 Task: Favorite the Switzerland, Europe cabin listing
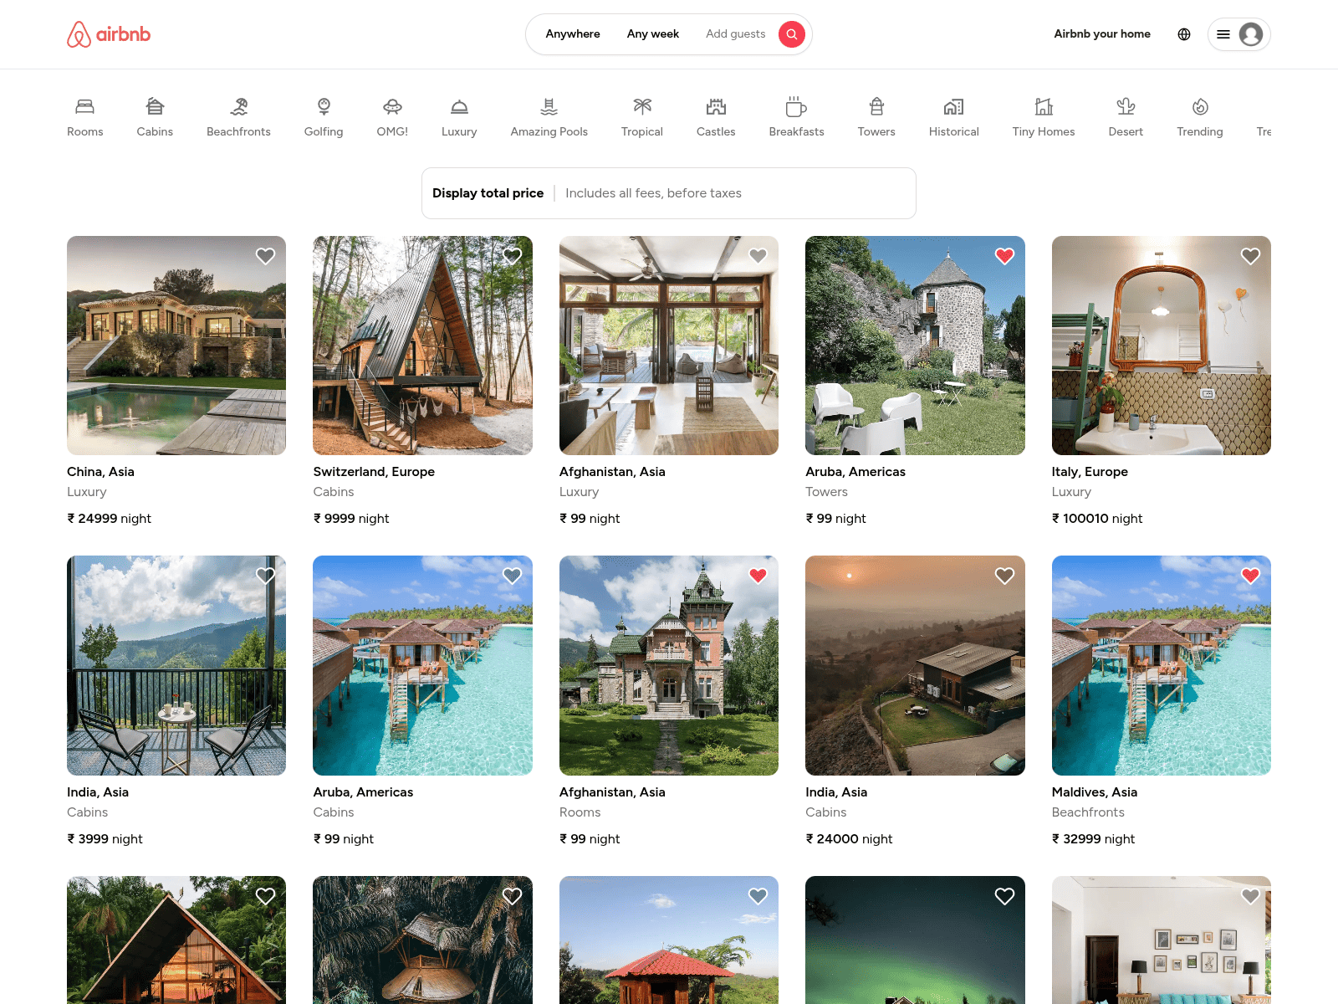[512, 256]
